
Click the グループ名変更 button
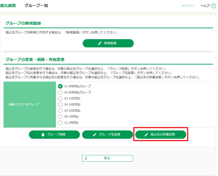tap(107, 135)
